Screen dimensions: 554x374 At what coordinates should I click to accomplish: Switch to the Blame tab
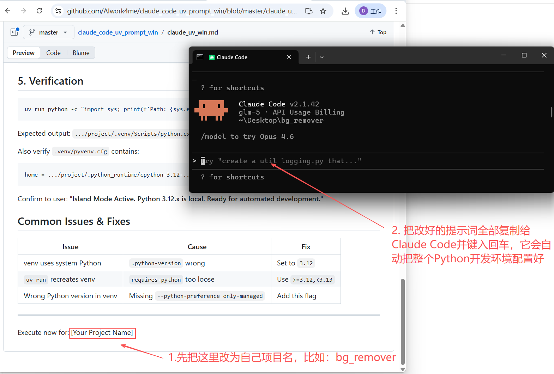pos(81,53)
